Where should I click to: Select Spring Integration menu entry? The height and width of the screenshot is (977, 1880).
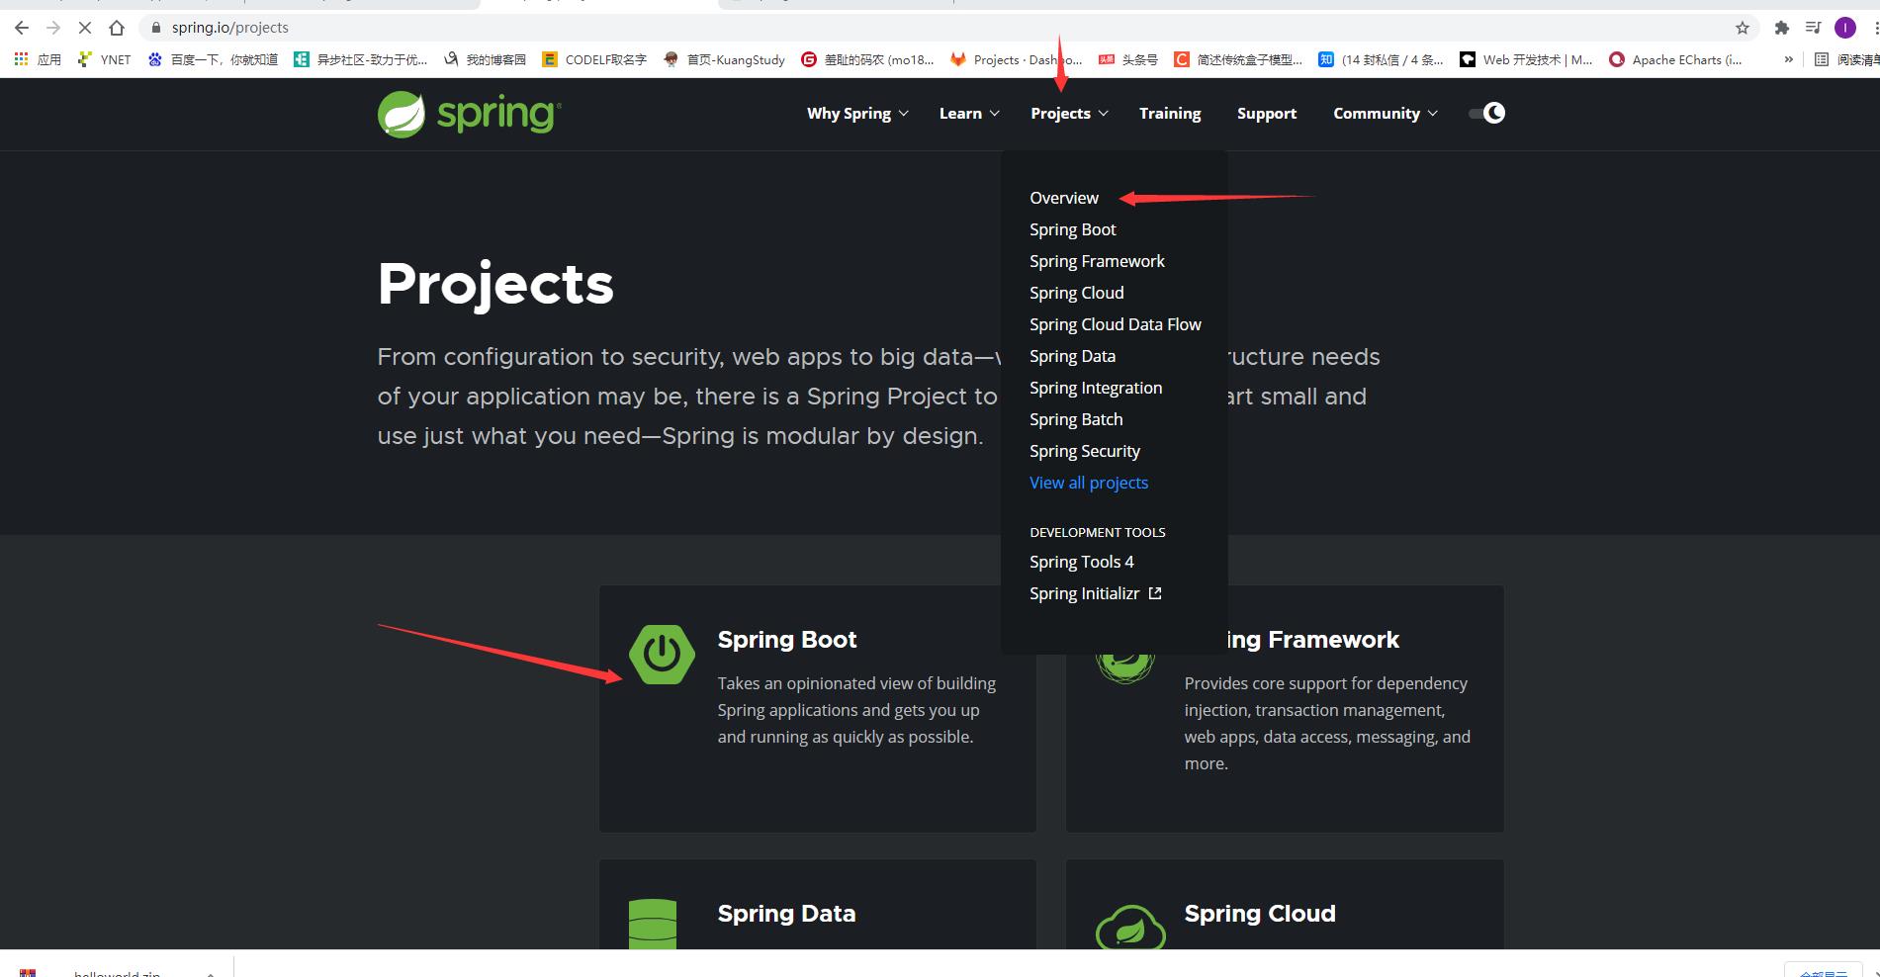pyautogui.click(x=1096, y=388)
